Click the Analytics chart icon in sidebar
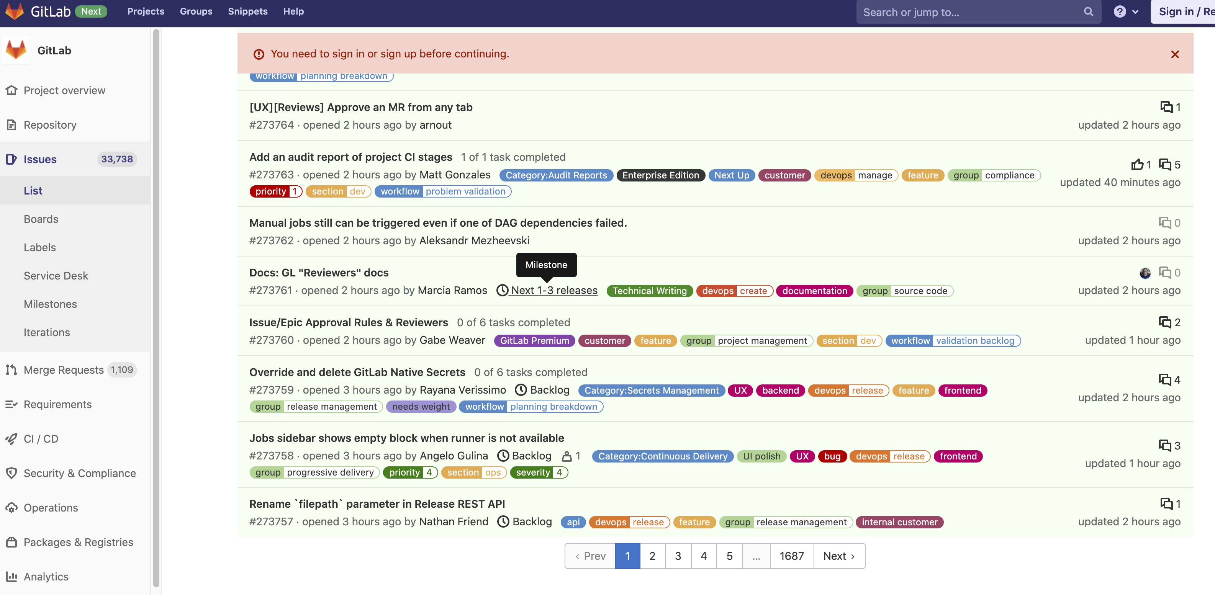1215x595 pixels. pos(12,577)
